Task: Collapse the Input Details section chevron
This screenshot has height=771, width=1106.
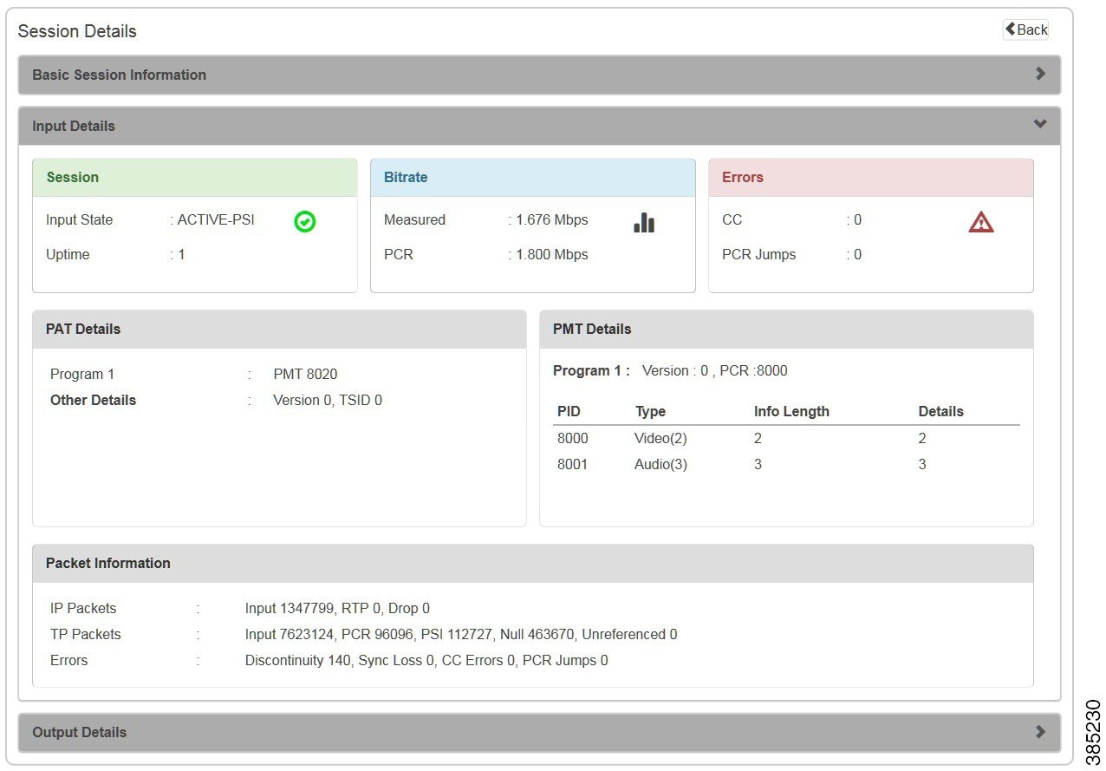Action: point(1040,124)
